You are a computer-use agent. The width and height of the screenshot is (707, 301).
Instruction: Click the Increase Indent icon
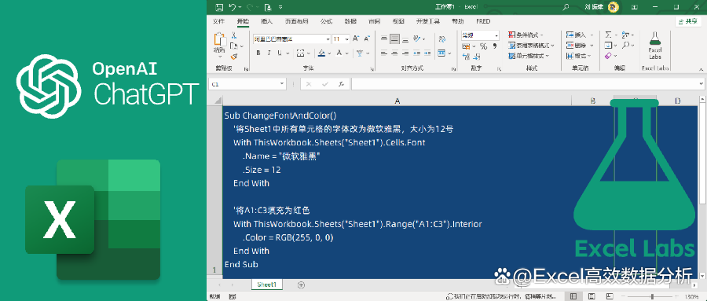[427, 53]
